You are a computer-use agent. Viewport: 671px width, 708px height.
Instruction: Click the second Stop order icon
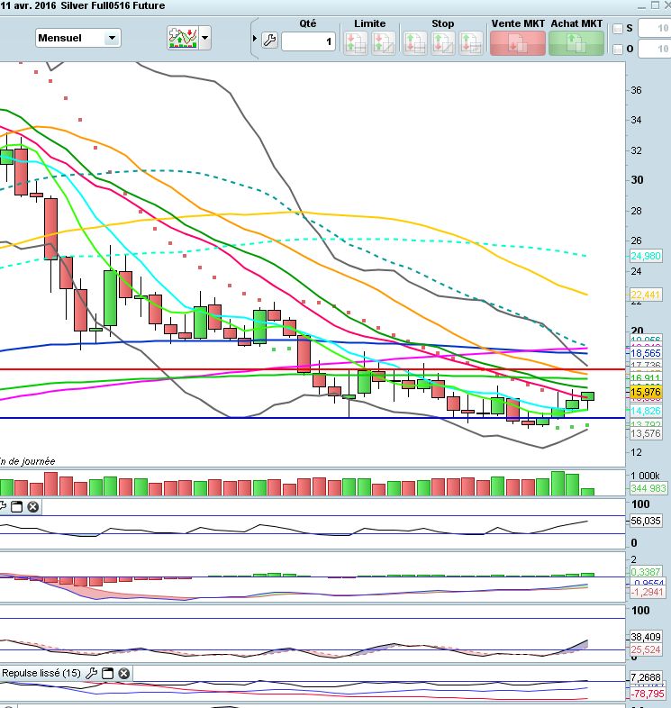coord(443,43)
